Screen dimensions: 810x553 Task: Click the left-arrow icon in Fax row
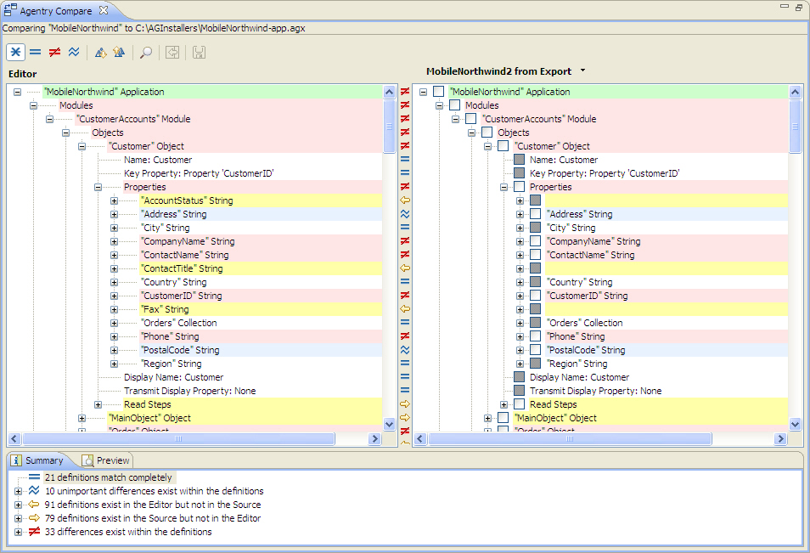405,309
